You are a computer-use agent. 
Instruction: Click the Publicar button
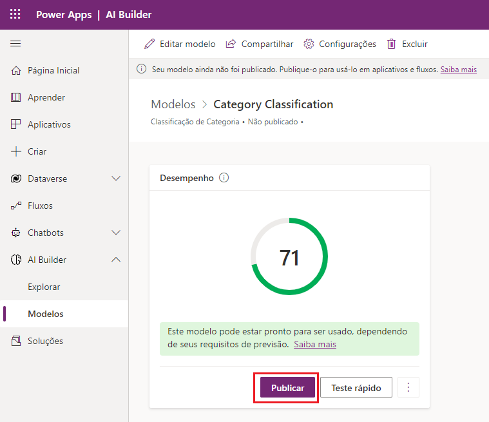coord(287,387)
